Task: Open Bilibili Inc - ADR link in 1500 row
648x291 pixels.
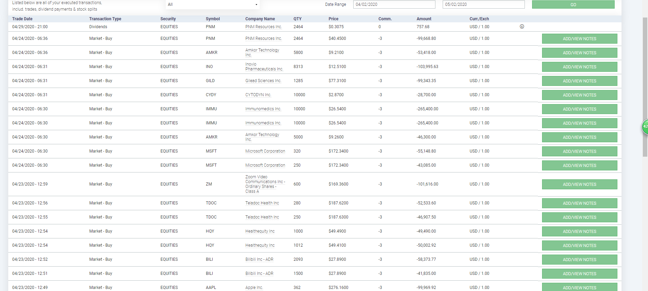Action: 259,273
